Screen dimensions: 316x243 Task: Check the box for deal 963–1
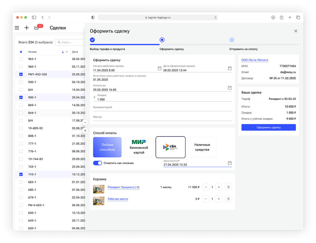click(21, 59)
